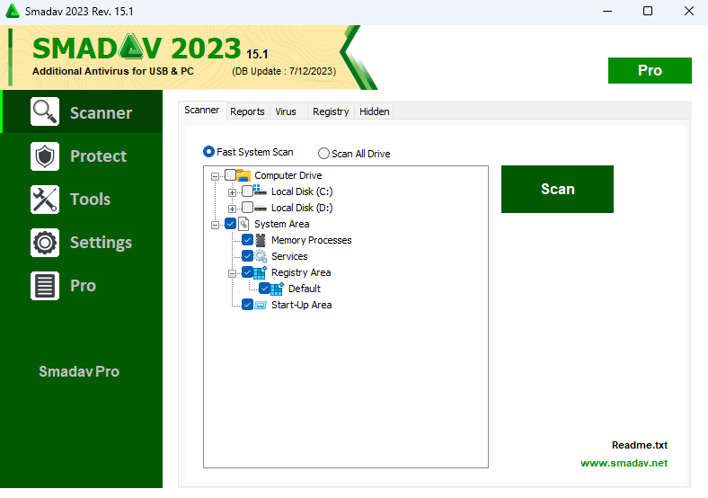Viewport: 708px width, 498px height.
Task: Select the Services tree label
Action: [289, 257]
